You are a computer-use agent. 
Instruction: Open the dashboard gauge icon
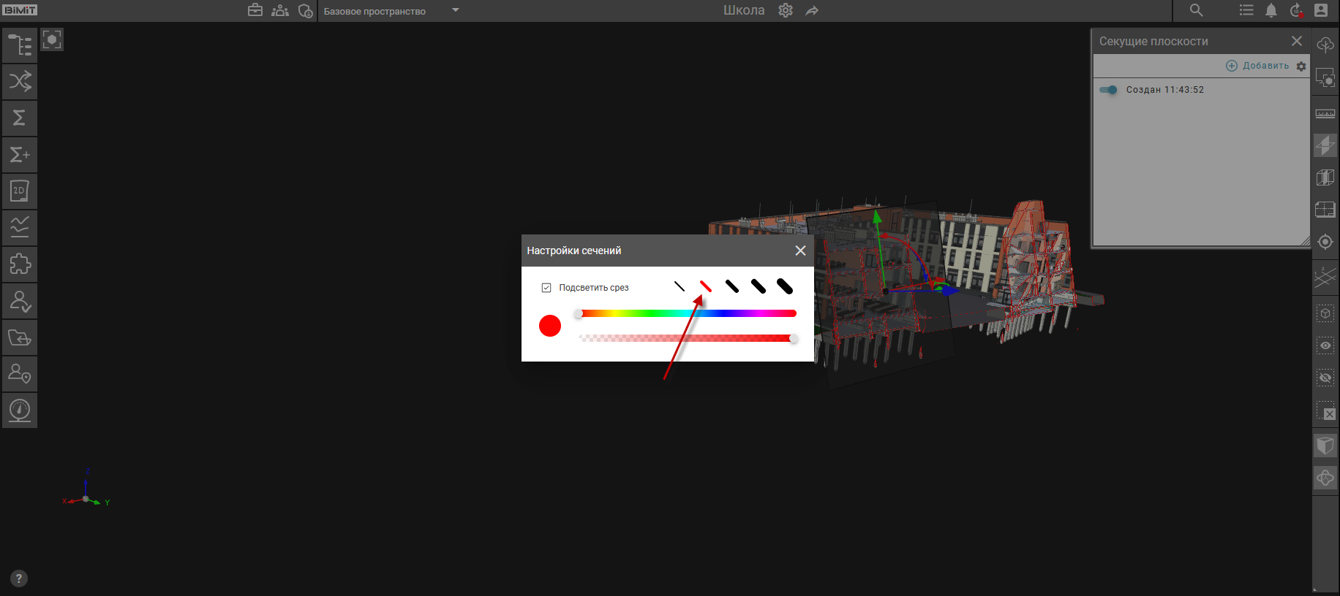[20, 410]
